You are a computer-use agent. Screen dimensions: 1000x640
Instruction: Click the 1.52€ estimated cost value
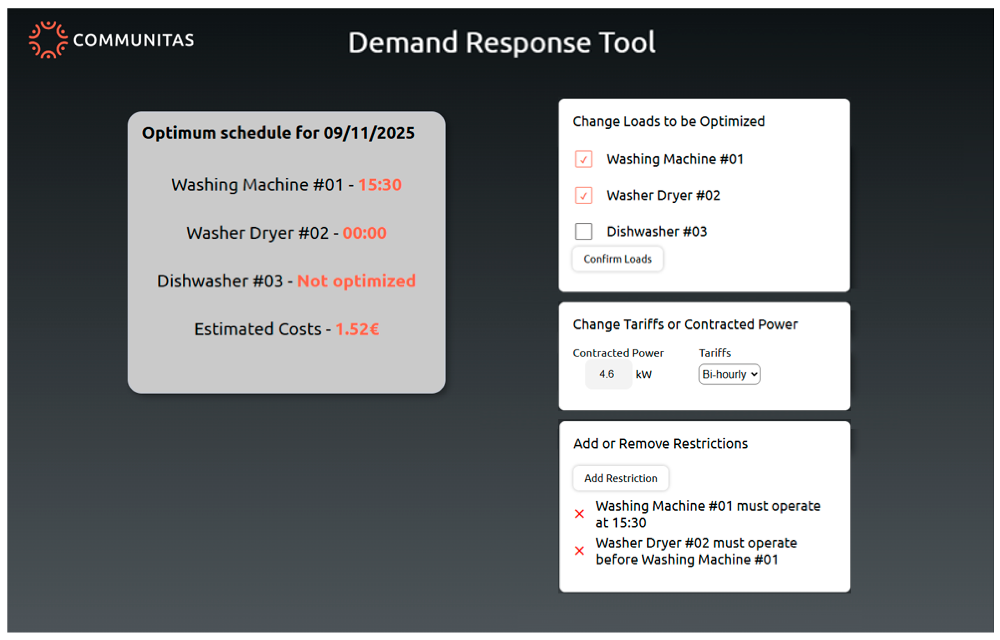(x=357, y=329)
